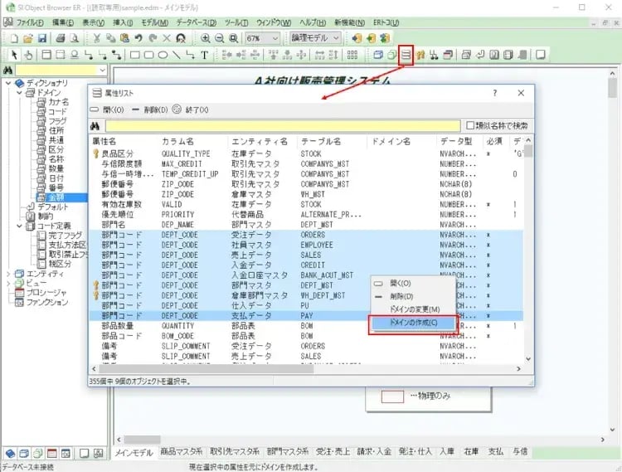Expand the エンティティ tree node
The height and width of the screenshot is (472, 622).
(x=8, y=273)
